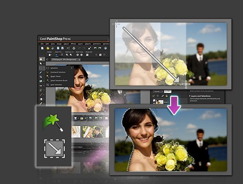Select the Pan hand tool
This screenshot has width=243, height=184.
(41, 59)
